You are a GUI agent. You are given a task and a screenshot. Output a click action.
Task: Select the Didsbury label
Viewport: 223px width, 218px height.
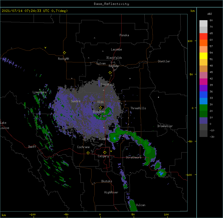(99, 112)
